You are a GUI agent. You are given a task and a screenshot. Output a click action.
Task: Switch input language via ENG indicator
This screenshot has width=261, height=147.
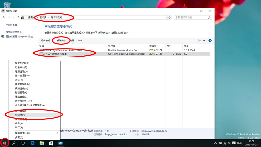[x=239, y=143]
